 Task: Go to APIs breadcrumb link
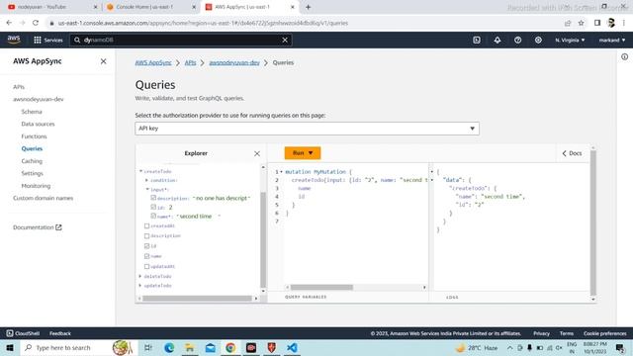[x=190, y=62]
